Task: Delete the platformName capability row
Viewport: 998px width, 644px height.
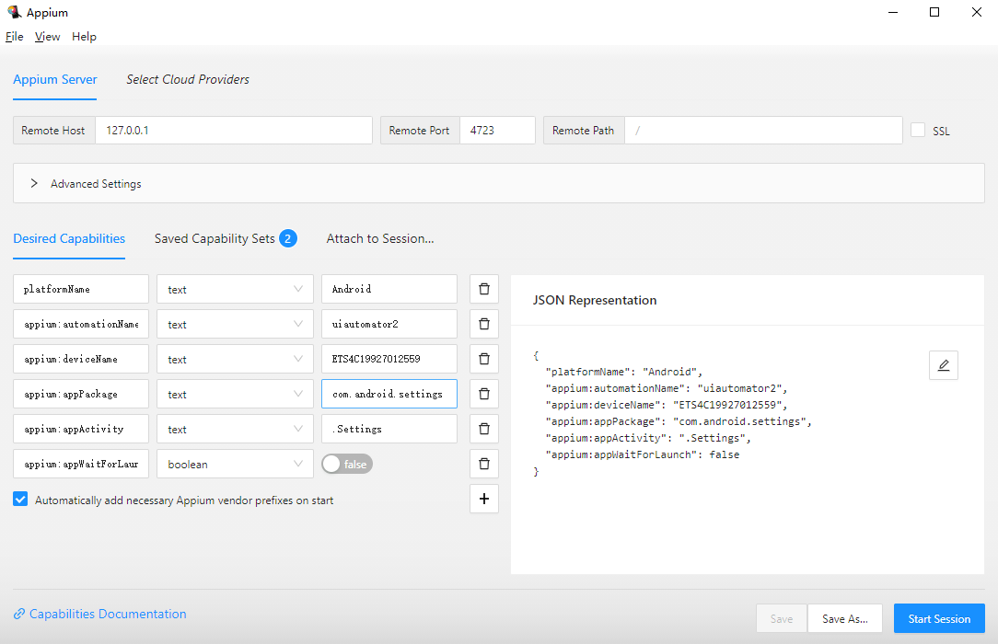Action: 483,289
